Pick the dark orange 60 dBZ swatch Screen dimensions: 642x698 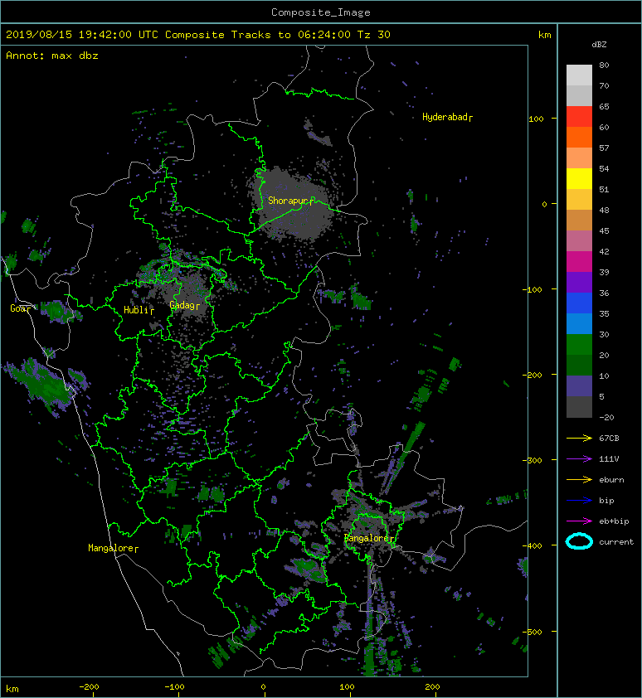click(x=579, y=137)
